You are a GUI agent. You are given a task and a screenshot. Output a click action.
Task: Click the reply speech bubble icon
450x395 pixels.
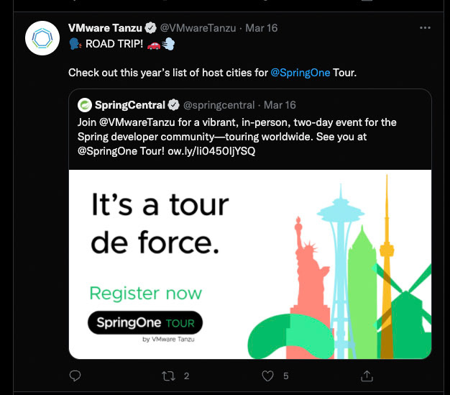75,376
